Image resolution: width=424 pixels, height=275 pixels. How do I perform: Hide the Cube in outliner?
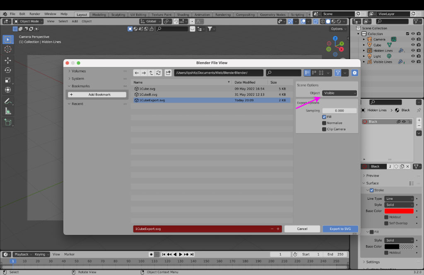tap(413, 45)
